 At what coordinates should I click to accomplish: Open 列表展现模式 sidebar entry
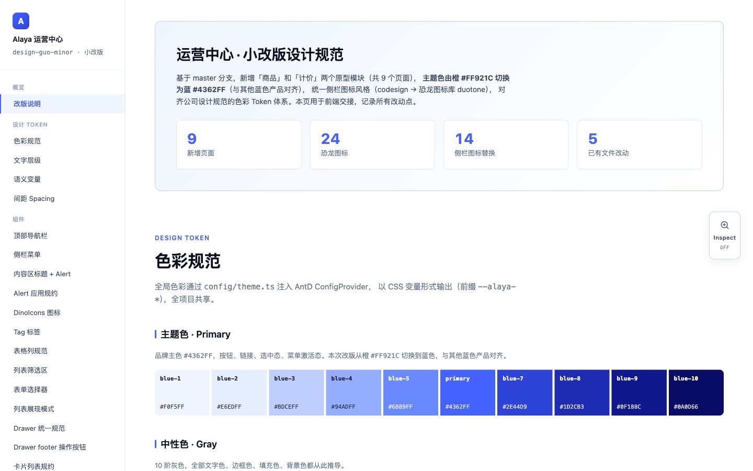62,409
